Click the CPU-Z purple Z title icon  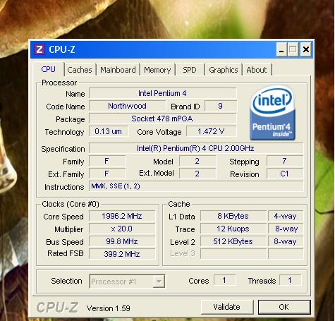39,49
